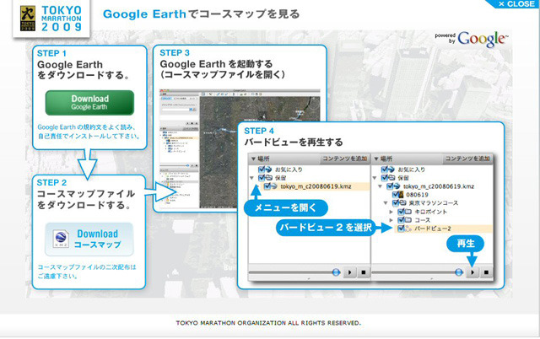Play the tour in the right Places panel
The height and width of the screenshot is (339, 540).
coord(472,272)
